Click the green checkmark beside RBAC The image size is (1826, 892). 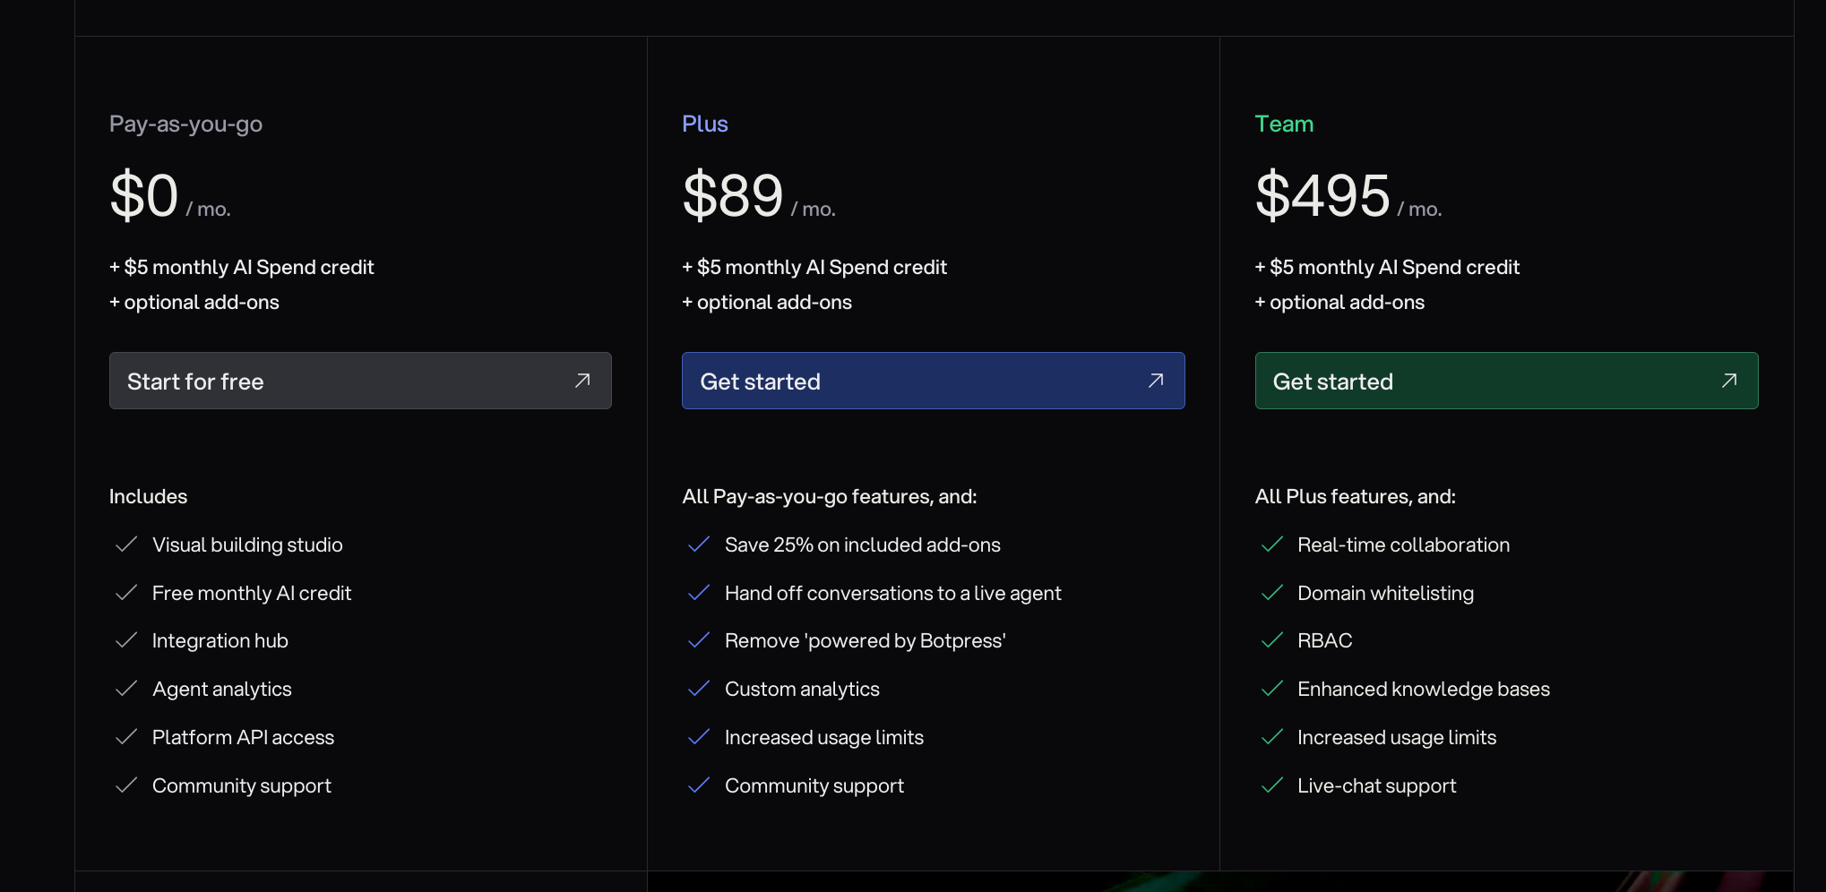(x=1271, y=640)
